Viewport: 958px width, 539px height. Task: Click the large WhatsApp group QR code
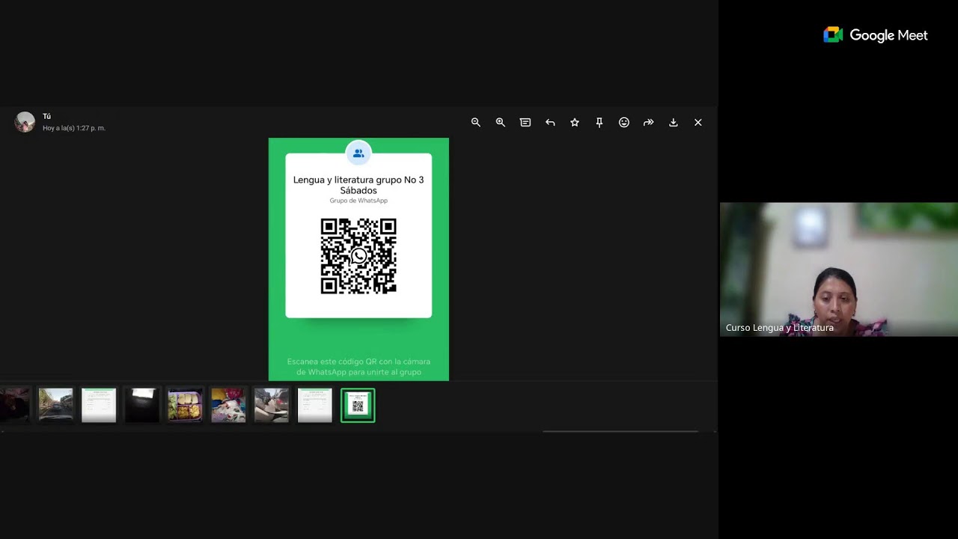tap(359, 256)
